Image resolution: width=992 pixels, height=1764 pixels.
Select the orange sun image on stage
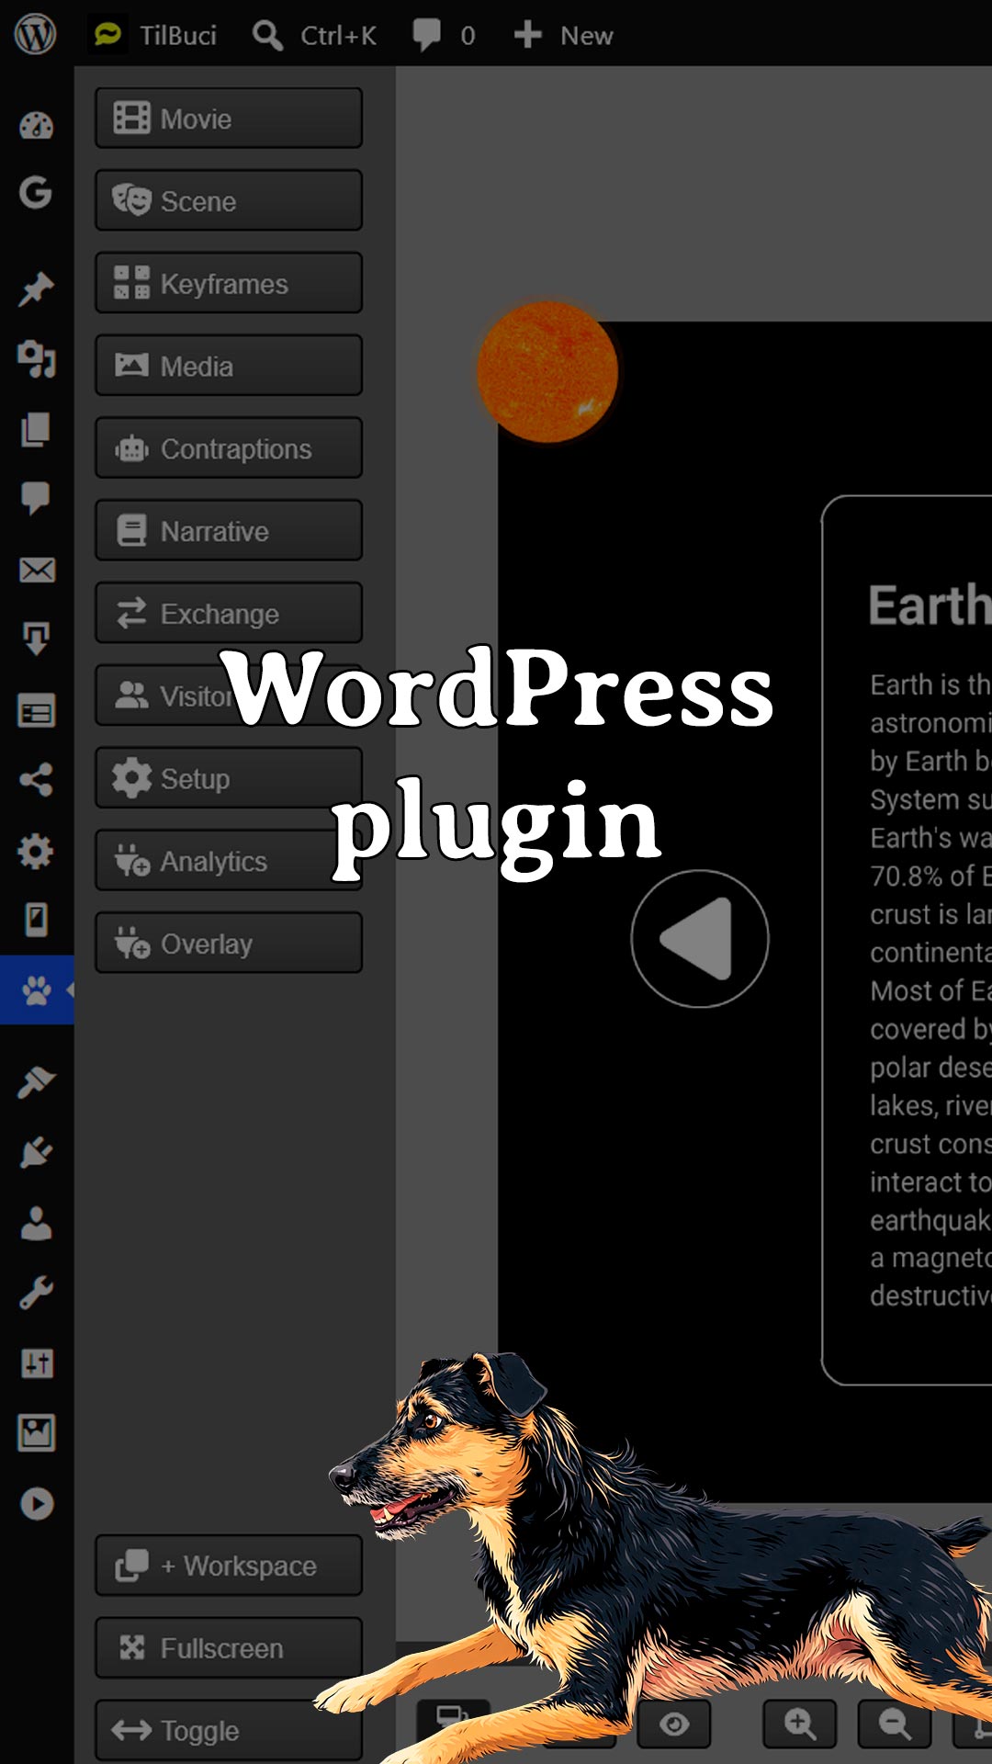547,372
